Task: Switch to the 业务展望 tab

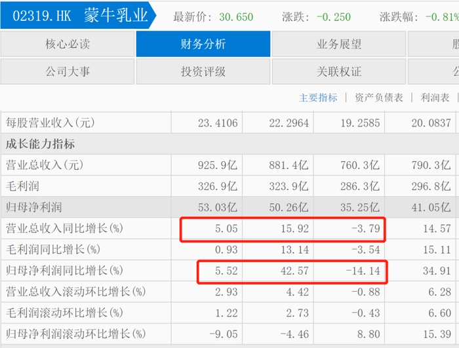Action: 338,45
